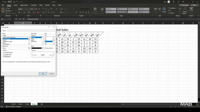Click the Redo arrow icon

coord(21,2)
